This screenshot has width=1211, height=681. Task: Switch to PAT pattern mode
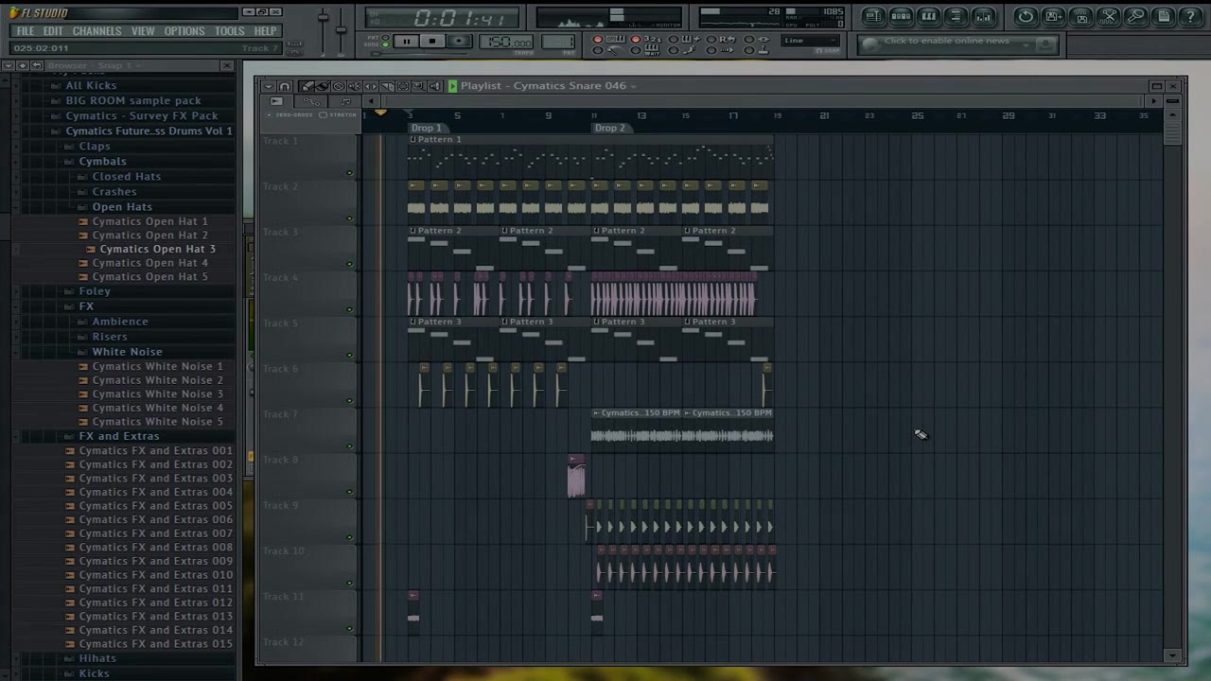tap(385, 37)
